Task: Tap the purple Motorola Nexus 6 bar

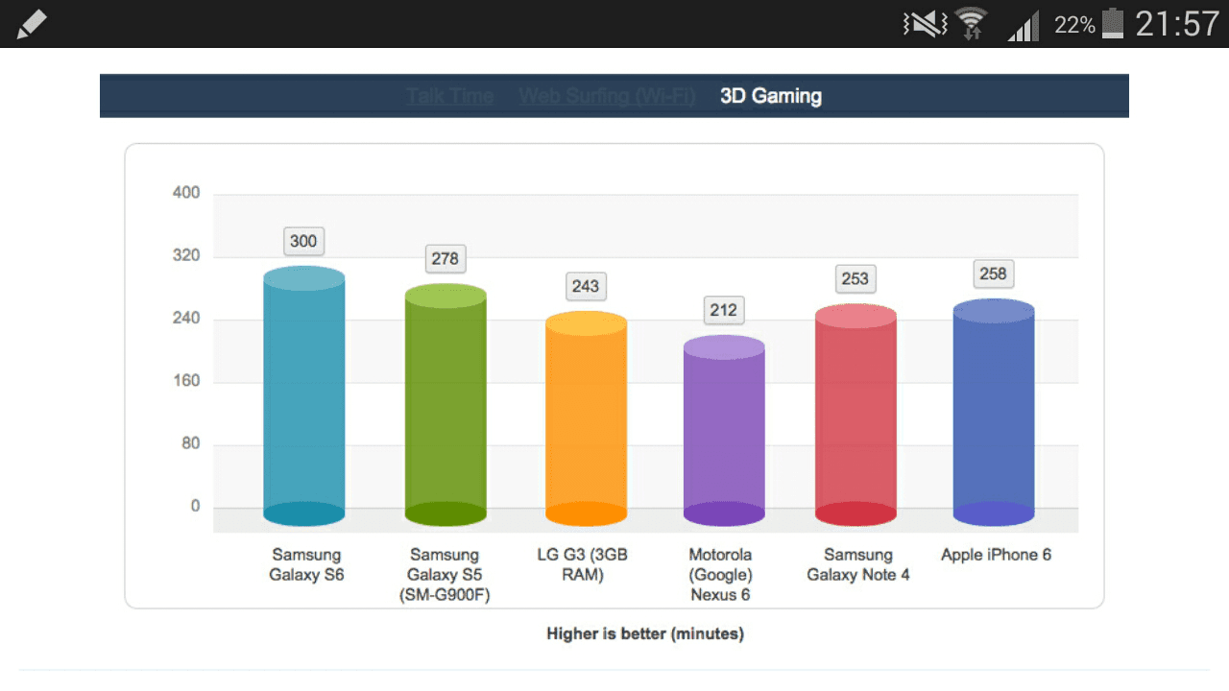Action: tap(724, 431)
